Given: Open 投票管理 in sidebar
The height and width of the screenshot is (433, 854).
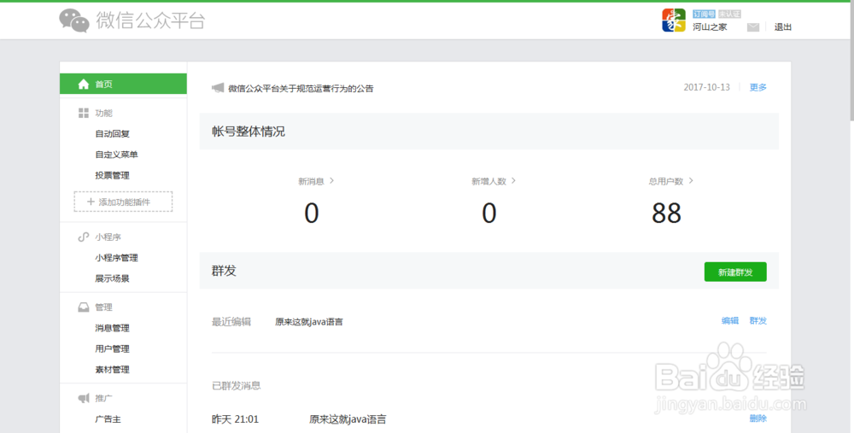Looking at the screenshot, I should tap(112, 175).
